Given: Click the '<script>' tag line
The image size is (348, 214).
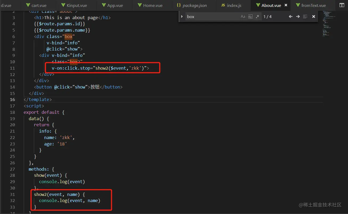Looking at the screenshot, I should pyautogui.click(x=34, y=106).
